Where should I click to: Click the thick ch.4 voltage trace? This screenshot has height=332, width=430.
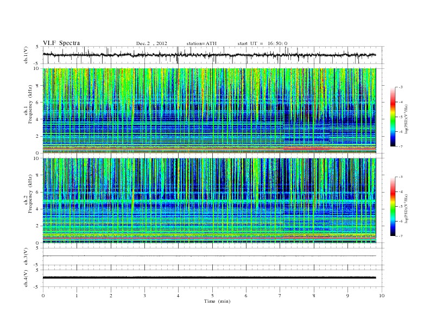[x=209, y=278]
